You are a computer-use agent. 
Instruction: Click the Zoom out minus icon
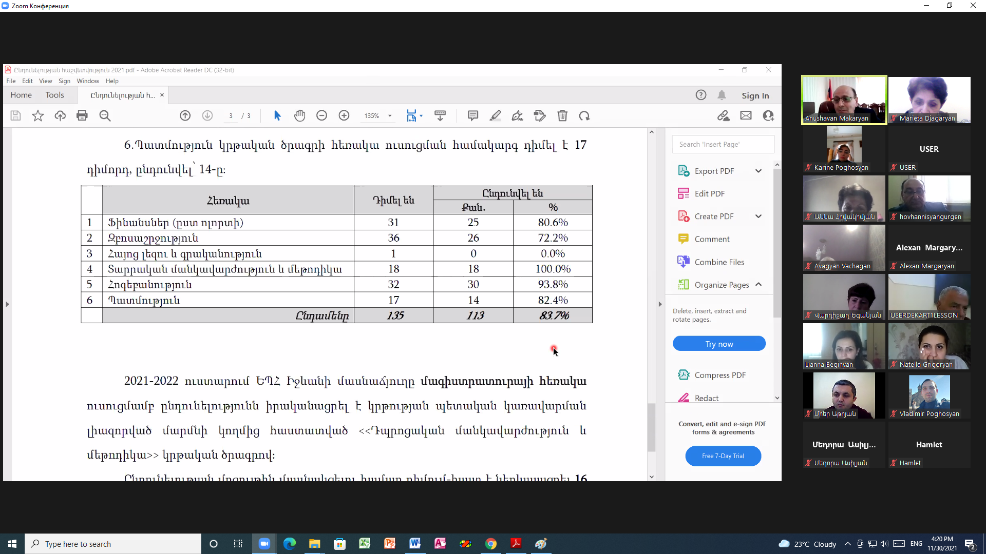[x=322, y=116]
